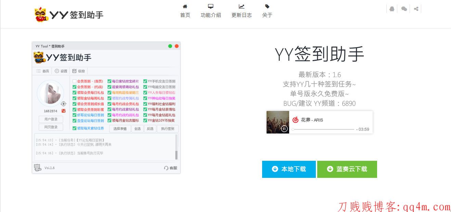Seek on the music player progress bar
The image size is (451, 212).
(x=323, y=129)
